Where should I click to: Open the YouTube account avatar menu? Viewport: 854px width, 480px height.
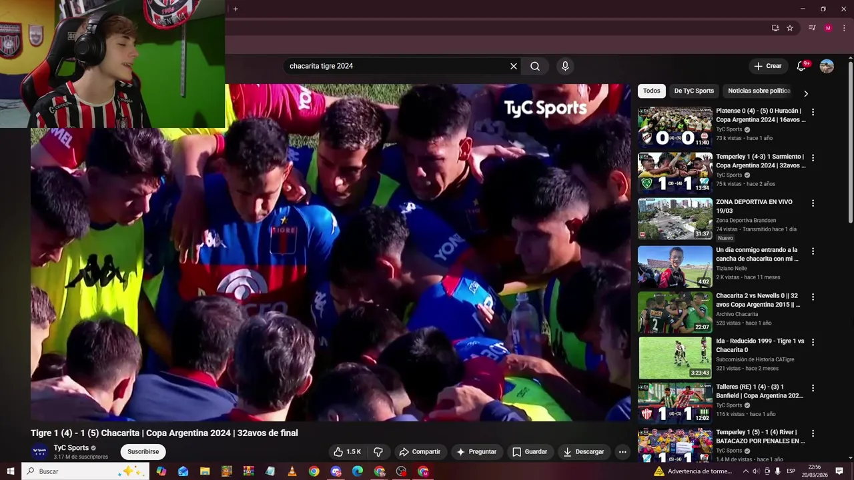click(827, 66)
